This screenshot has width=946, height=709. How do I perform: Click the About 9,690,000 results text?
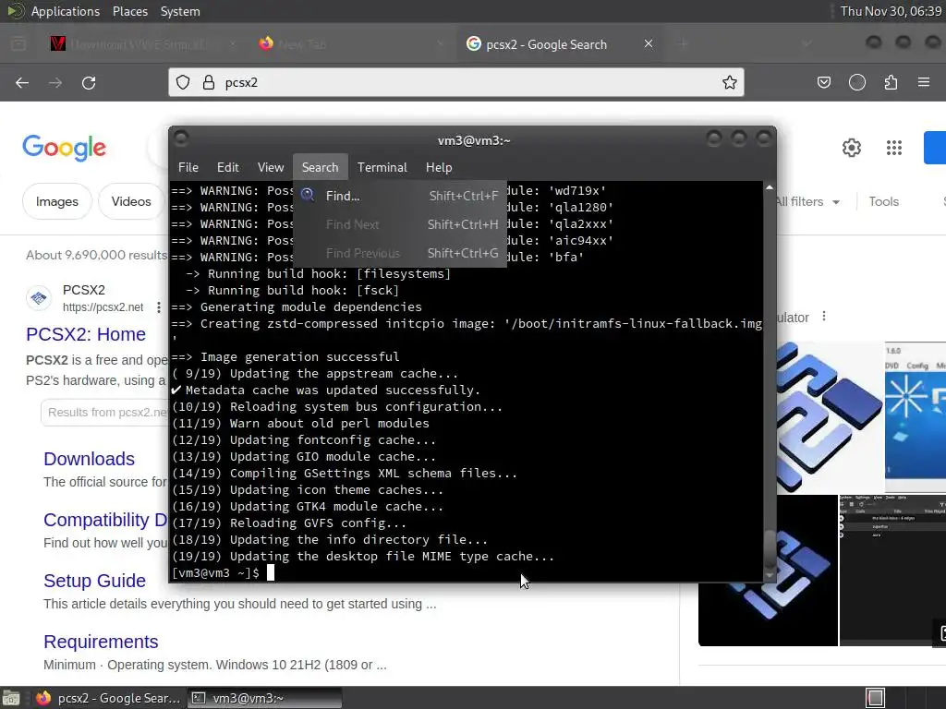pos(96,255)
